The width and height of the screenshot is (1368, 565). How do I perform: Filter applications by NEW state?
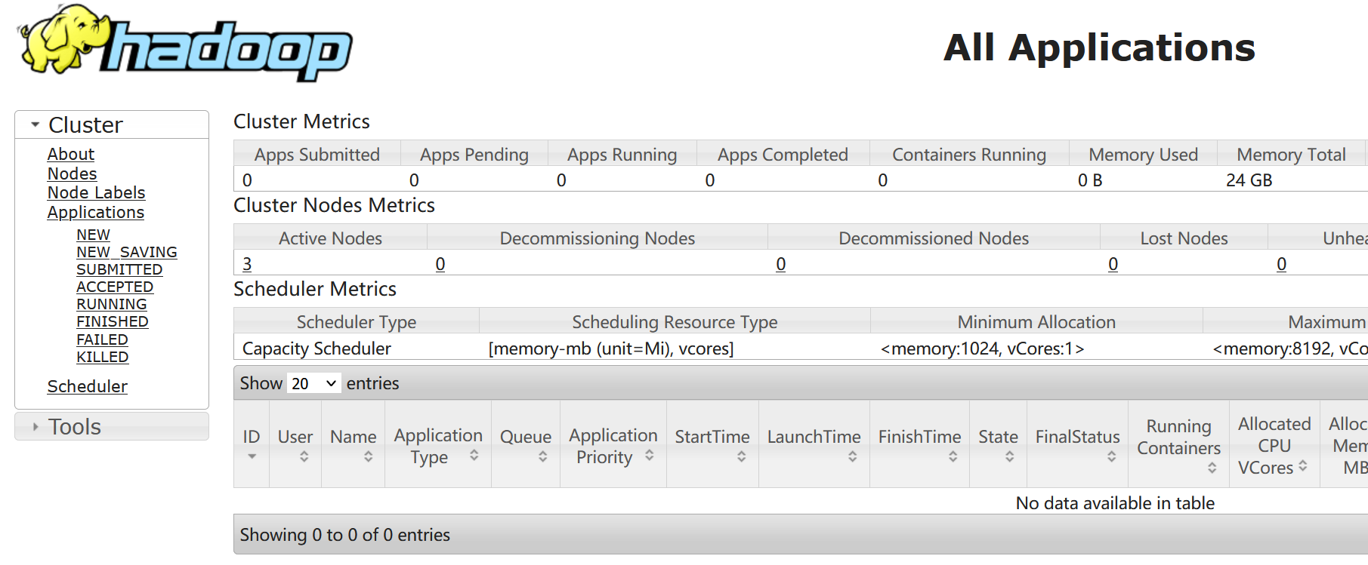click(93, 235)
